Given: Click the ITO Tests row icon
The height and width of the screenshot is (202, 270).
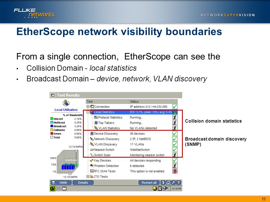Looking at the screenshot, I should click(92, 176).
